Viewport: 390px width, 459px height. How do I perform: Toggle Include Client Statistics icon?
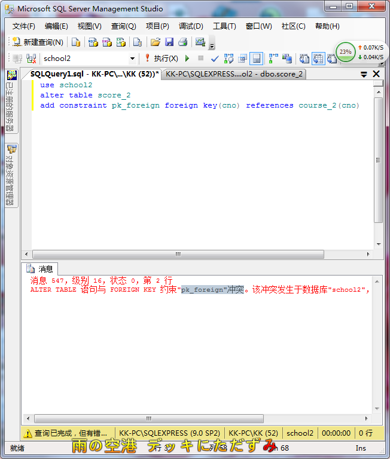[287, 59]
